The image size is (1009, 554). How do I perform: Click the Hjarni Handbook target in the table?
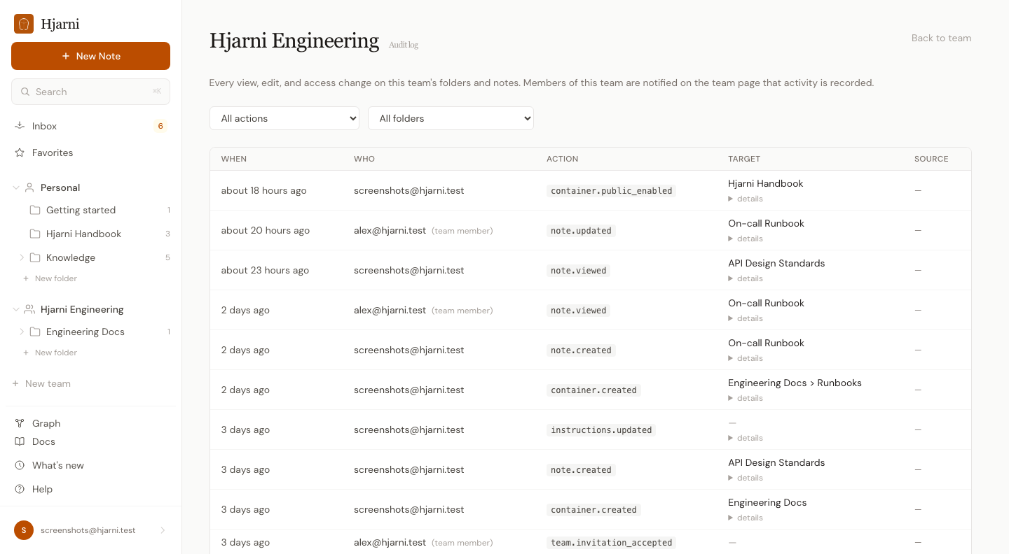click(x=766, y=183)
